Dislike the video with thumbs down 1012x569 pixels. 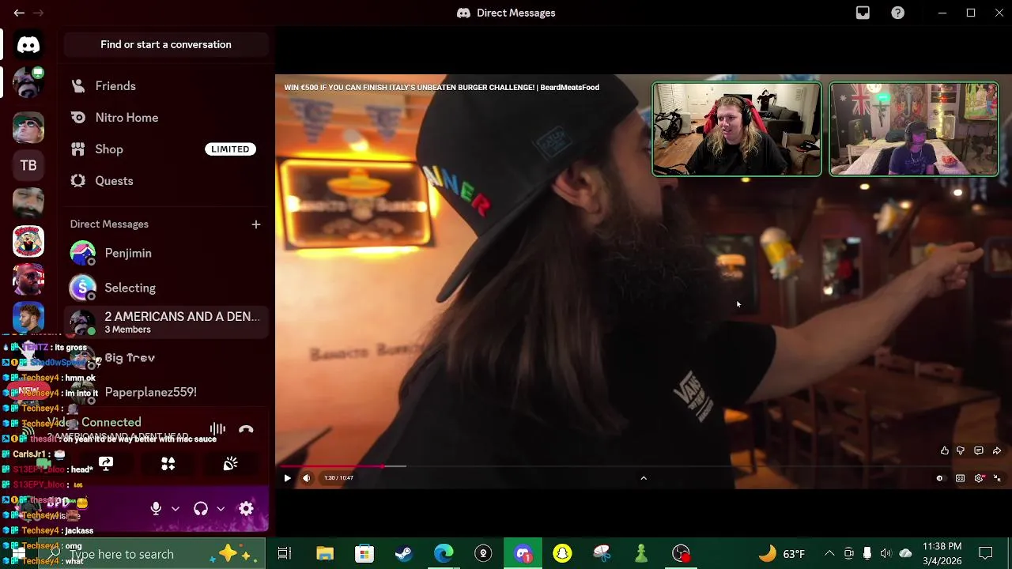pos(961,450)
